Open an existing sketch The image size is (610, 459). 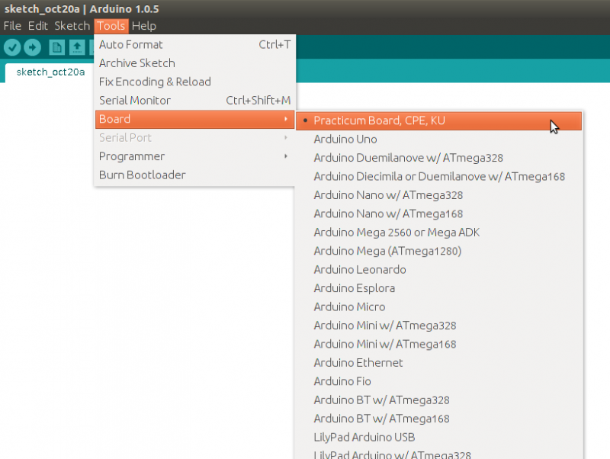point(76,47)
